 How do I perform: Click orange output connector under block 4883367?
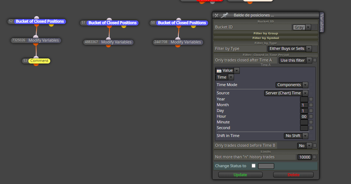pos(108,46)
